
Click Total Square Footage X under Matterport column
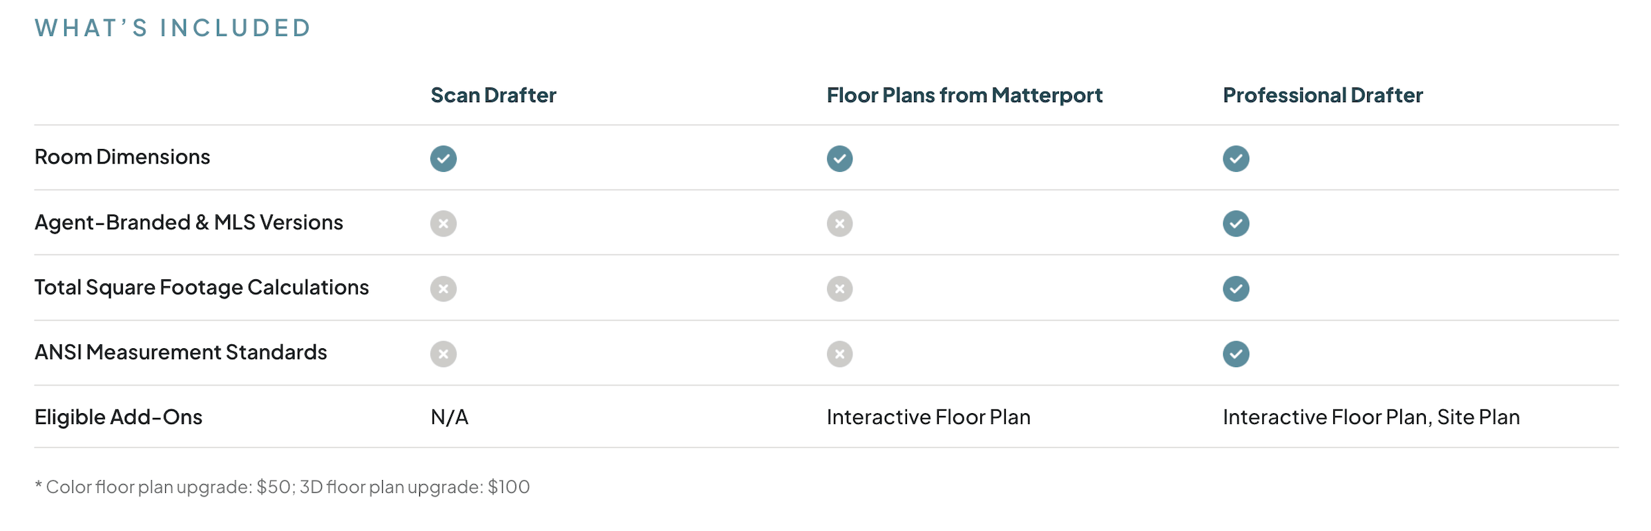pos(839,289)
